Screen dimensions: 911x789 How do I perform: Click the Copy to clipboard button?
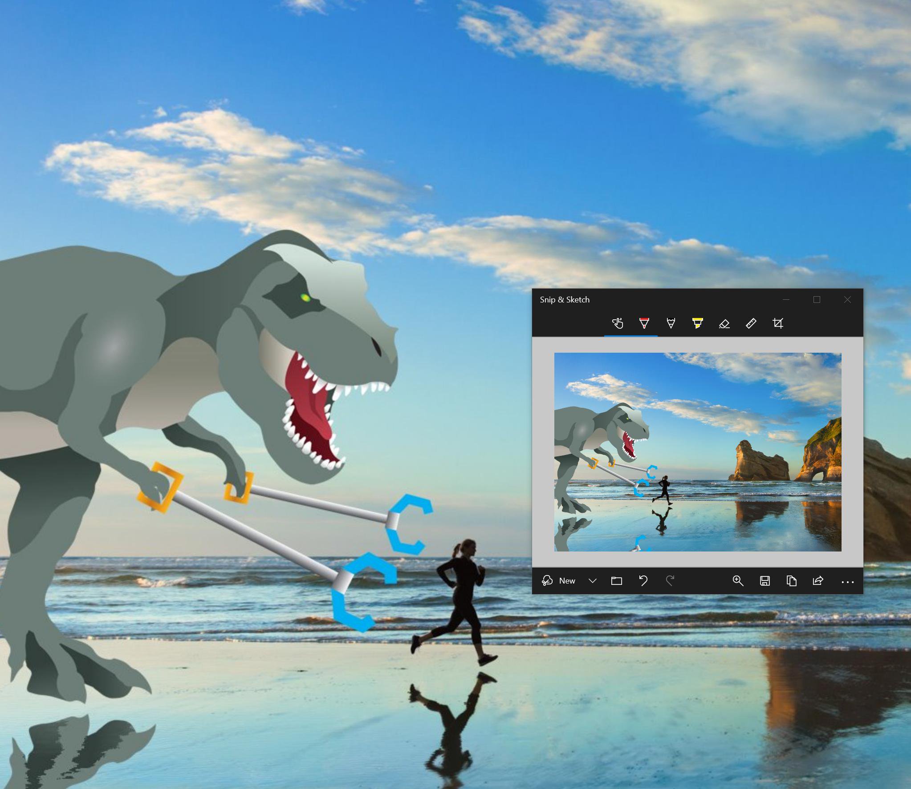click(x=793, y=581)
